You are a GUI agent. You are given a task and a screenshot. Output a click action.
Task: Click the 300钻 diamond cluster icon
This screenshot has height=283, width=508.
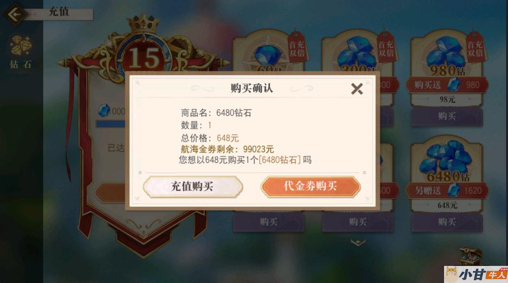pos(357,52)
